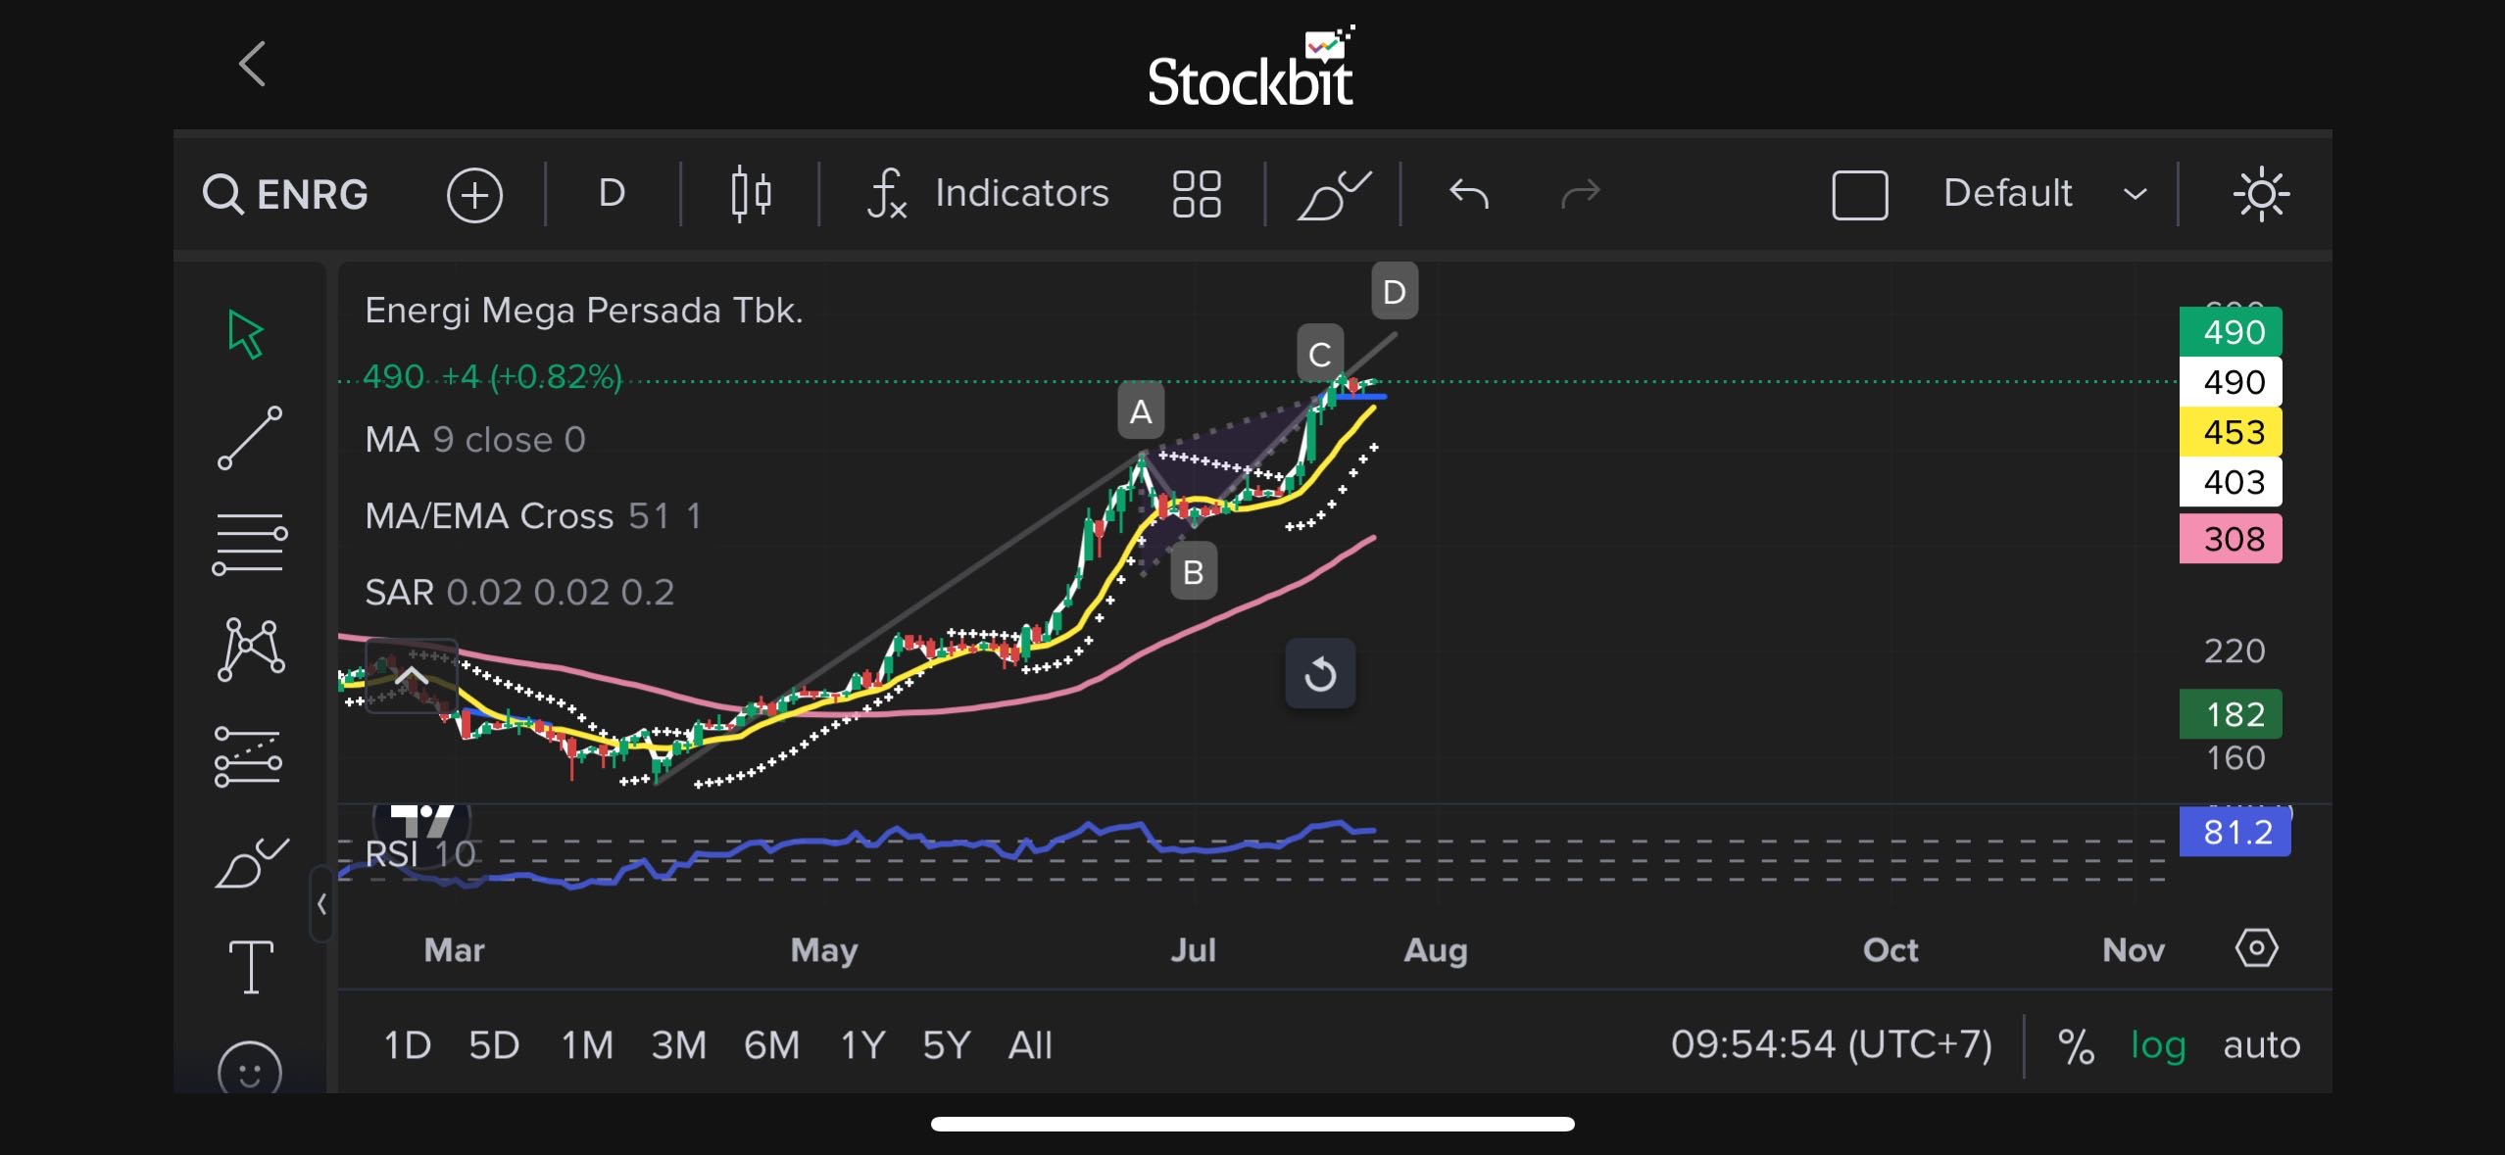
Task: Select the trend line drawing tool
Action: [250, 438]
